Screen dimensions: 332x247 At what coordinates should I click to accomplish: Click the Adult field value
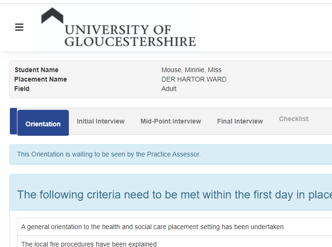coord(169,89)
